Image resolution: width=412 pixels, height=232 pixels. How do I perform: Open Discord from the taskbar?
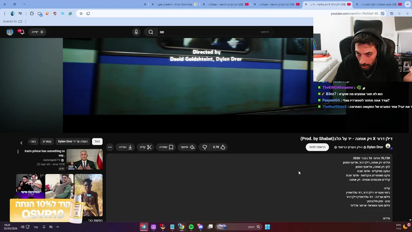(201, 227)
